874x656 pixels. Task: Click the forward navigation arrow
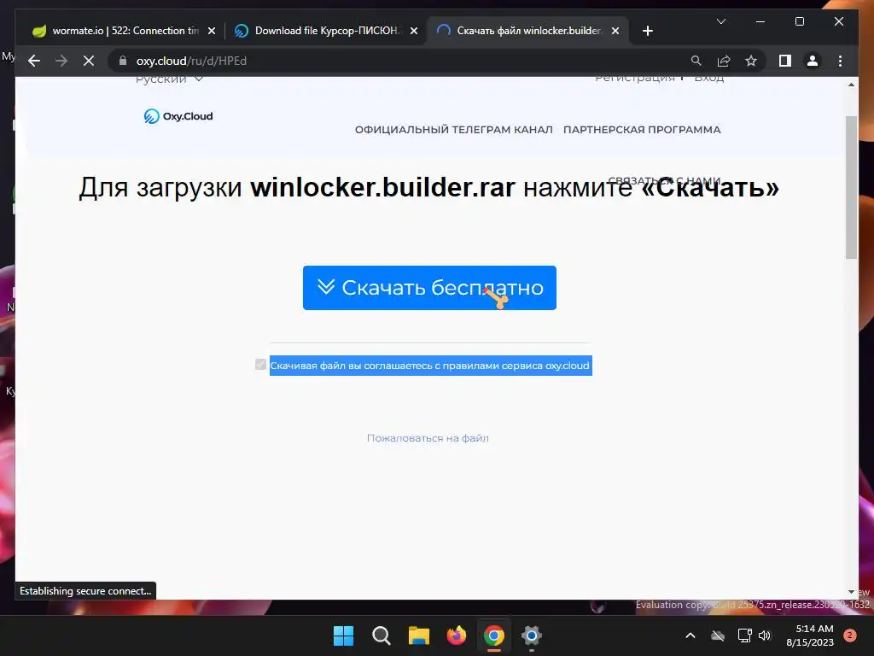click(x=61, y=61)
